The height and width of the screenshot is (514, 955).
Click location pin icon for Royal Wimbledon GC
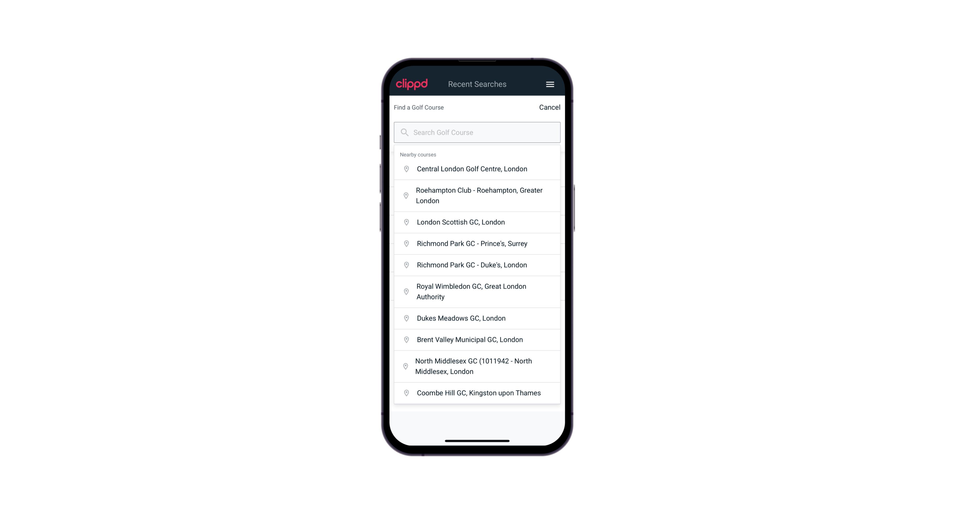[x=405, y=291]
